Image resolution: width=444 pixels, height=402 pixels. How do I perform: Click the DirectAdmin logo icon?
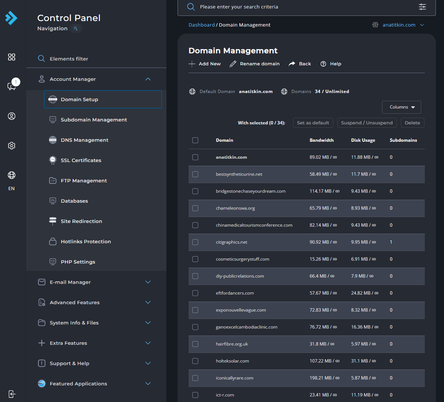click(x=11, y=18)
